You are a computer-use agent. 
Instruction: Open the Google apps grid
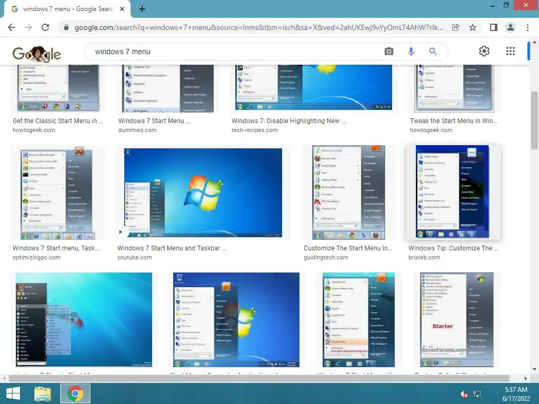click(x=511, y=51)
